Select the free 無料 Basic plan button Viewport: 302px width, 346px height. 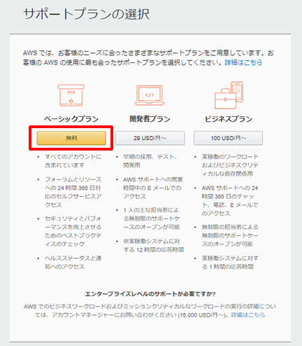click(71, 138)
